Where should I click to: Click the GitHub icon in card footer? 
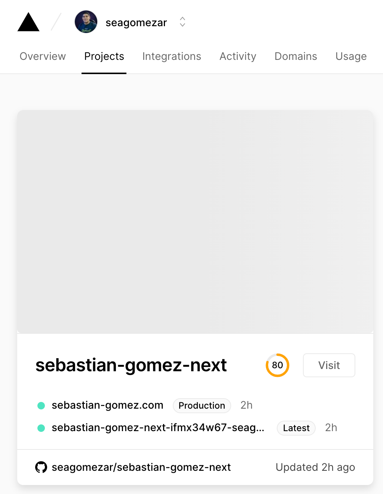[x=41, y=467]
